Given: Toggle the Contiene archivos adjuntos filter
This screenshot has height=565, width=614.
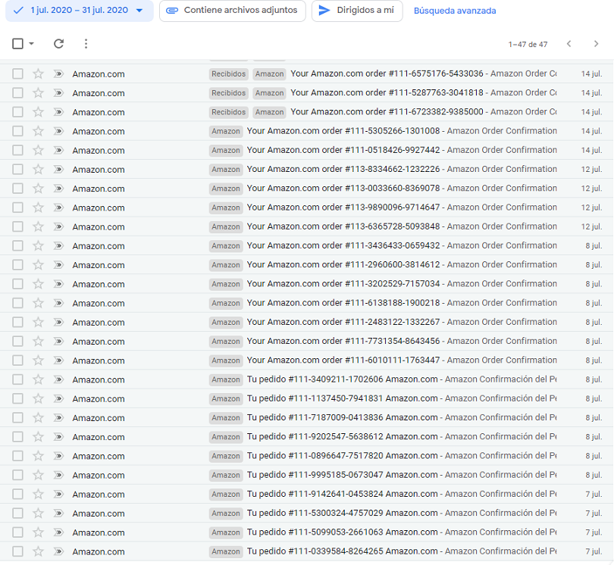Looking at the screenshot, I should [232, 11].
